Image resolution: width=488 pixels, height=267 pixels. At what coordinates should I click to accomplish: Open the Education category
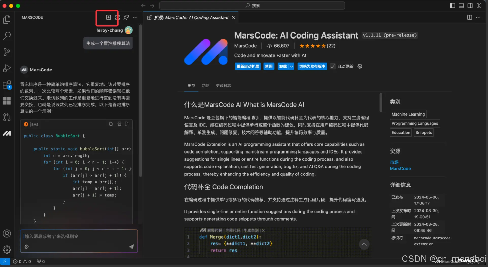tap(401, 132)
